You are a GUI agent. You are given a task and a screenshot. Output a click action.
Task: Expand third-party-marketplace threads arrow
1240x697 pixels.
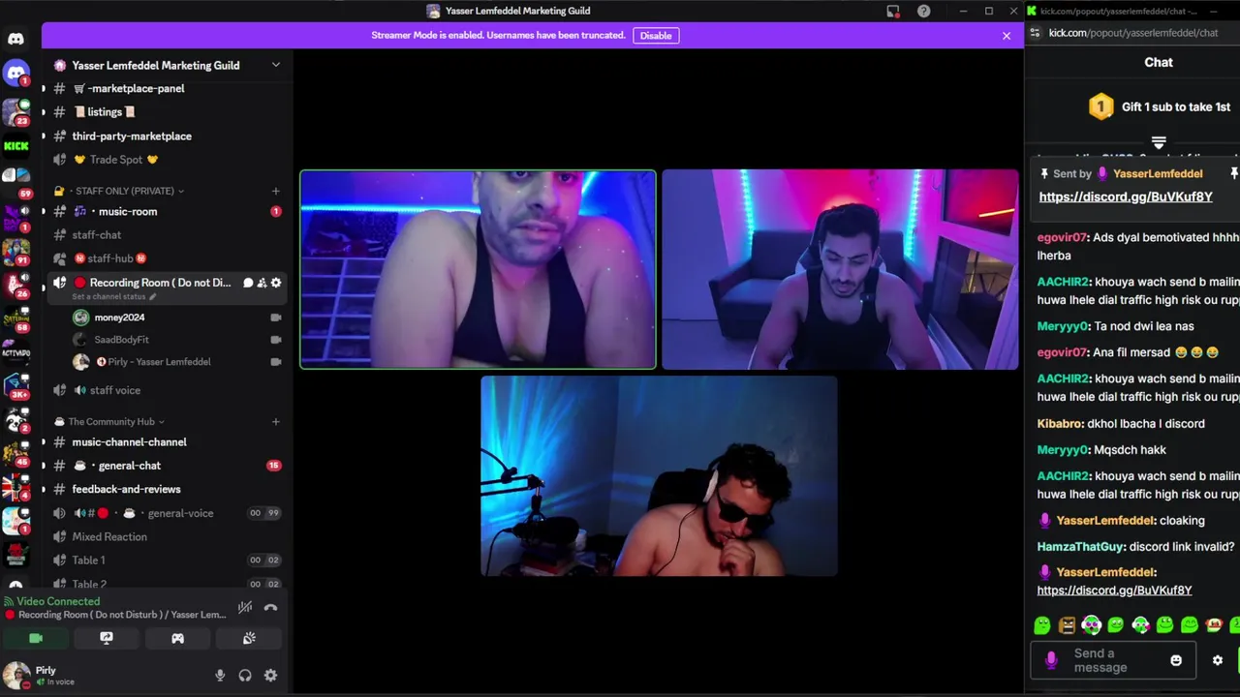(x=43, y=136)
